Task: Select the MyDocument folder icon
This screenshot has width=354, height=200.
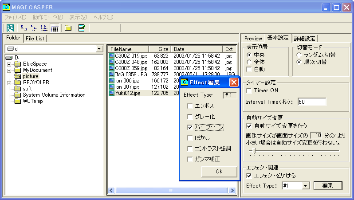Action: [18, 70]
